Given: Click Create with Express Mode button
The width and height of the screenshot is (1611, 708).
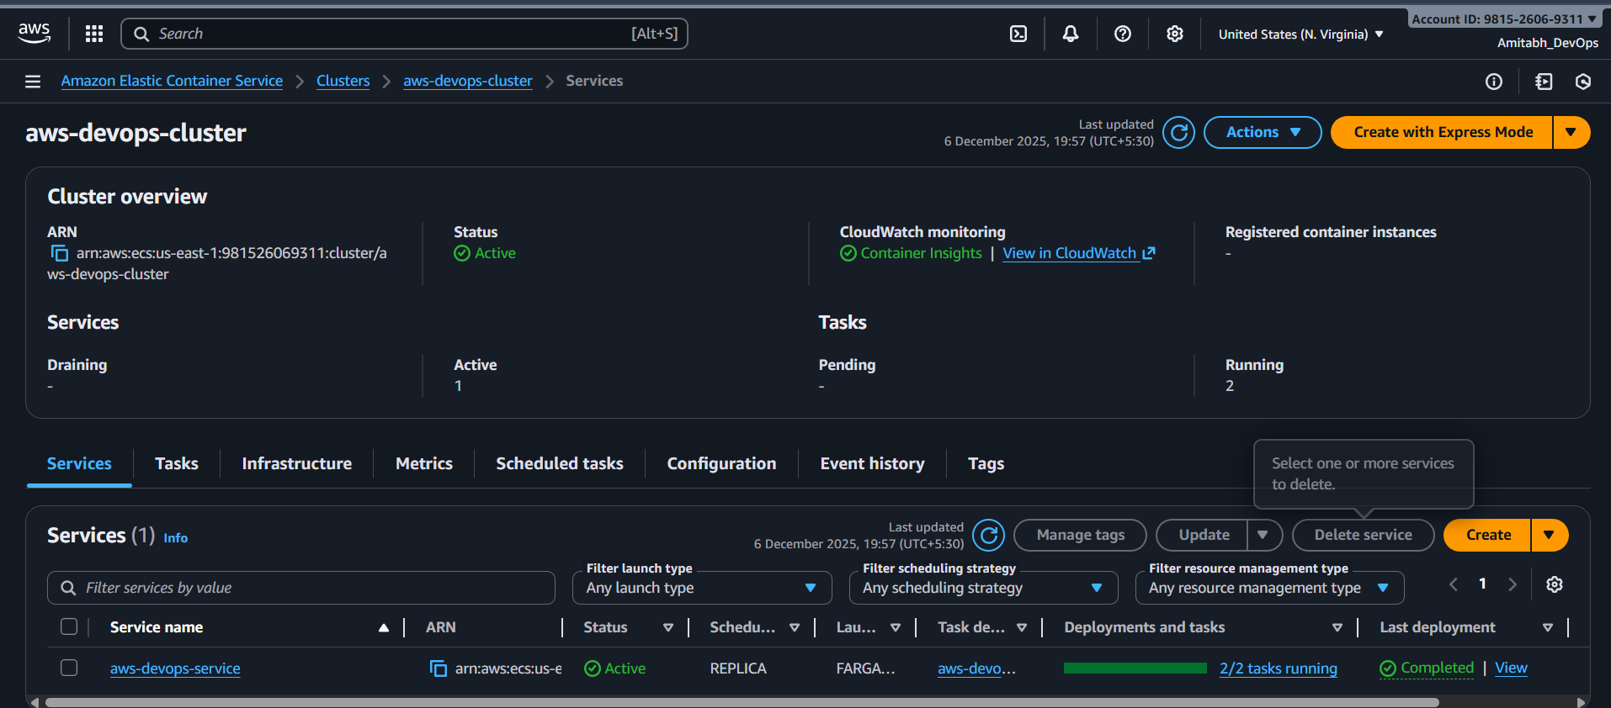Looking at the screenshot, I should [1442, 133].
